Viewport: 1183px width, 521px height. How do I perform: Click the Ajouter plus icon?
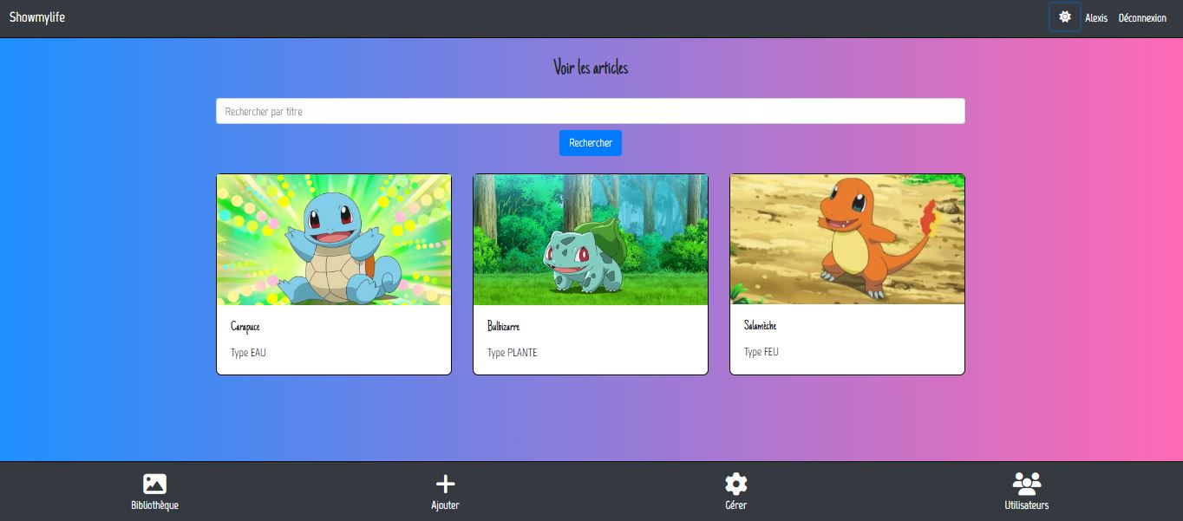click(x=445, y=484)
